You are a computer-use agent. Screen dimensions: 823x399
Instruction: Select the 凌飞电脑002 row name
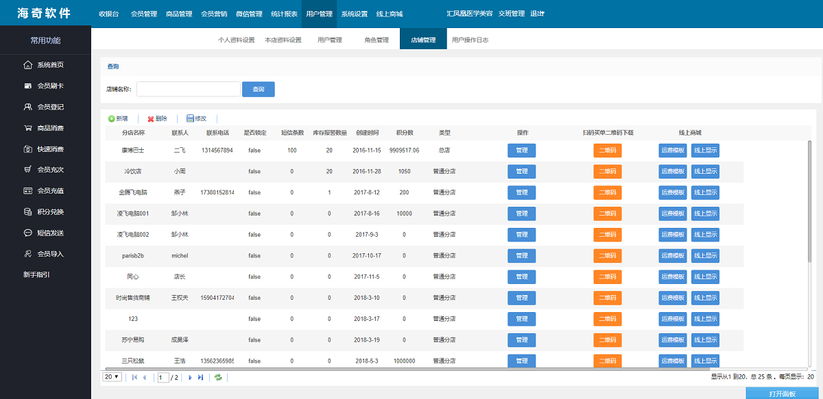[x=133, y=235]
